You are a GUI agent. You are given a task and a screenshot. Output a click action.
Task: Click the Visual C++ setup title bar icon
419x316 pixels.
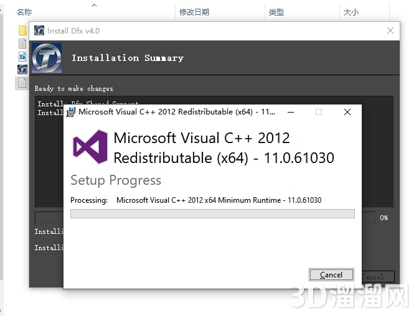71,112
